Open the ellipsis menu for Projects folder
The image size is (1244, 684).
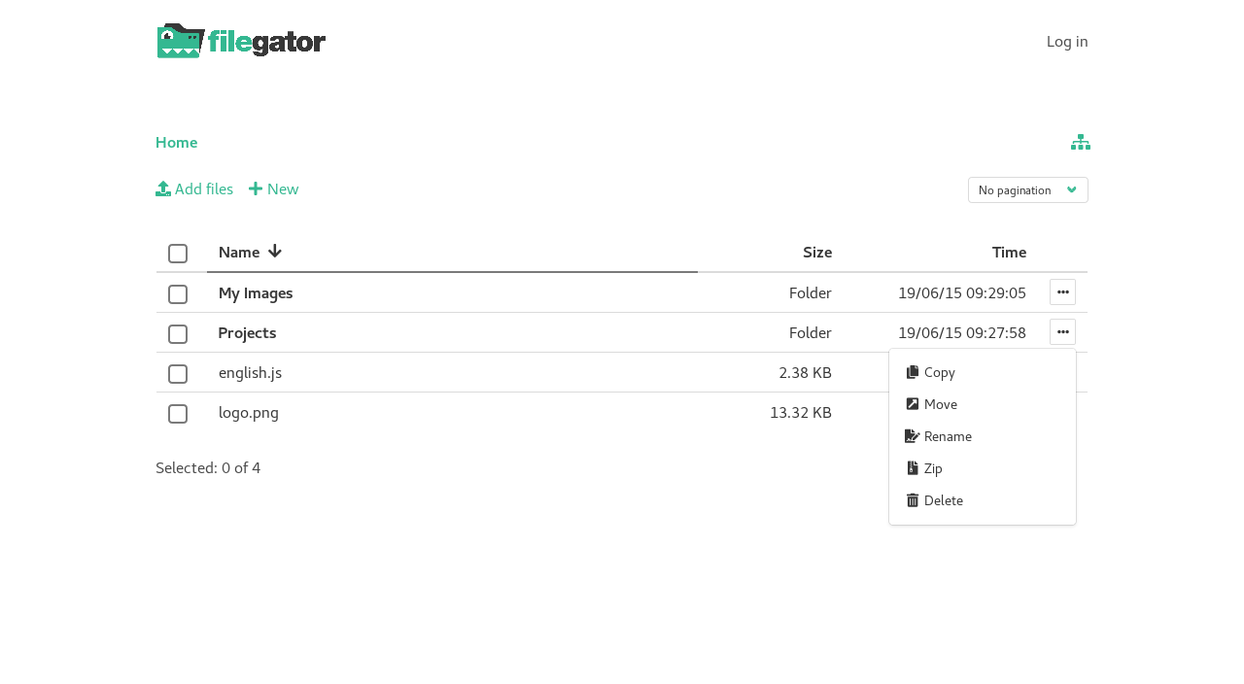tap(1062, 331)
